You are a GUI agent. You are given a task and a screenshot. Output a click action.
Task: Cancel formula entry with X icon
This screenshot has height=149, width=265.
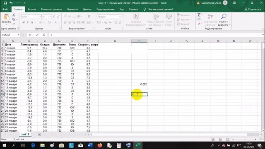click(30, 35)
